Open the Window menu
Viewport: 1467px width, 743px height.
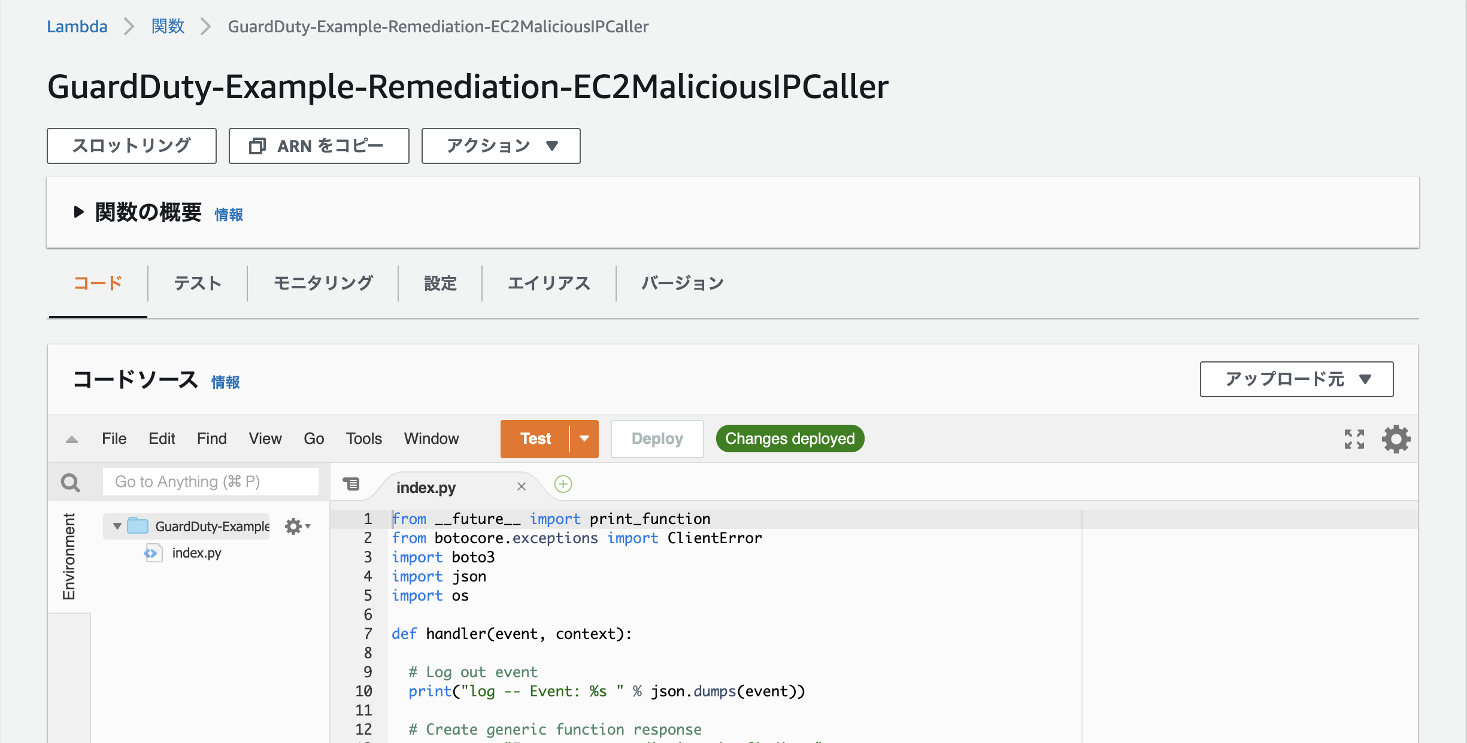pos(431,439)
